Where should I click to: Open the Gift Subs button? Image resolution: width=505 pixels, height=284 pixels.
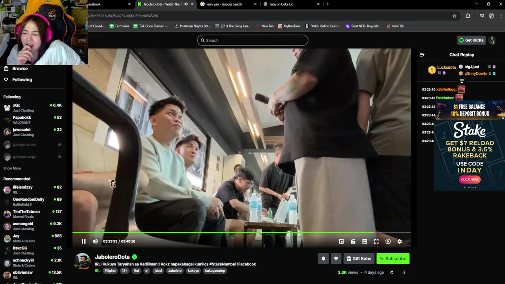tap(359, 259)
